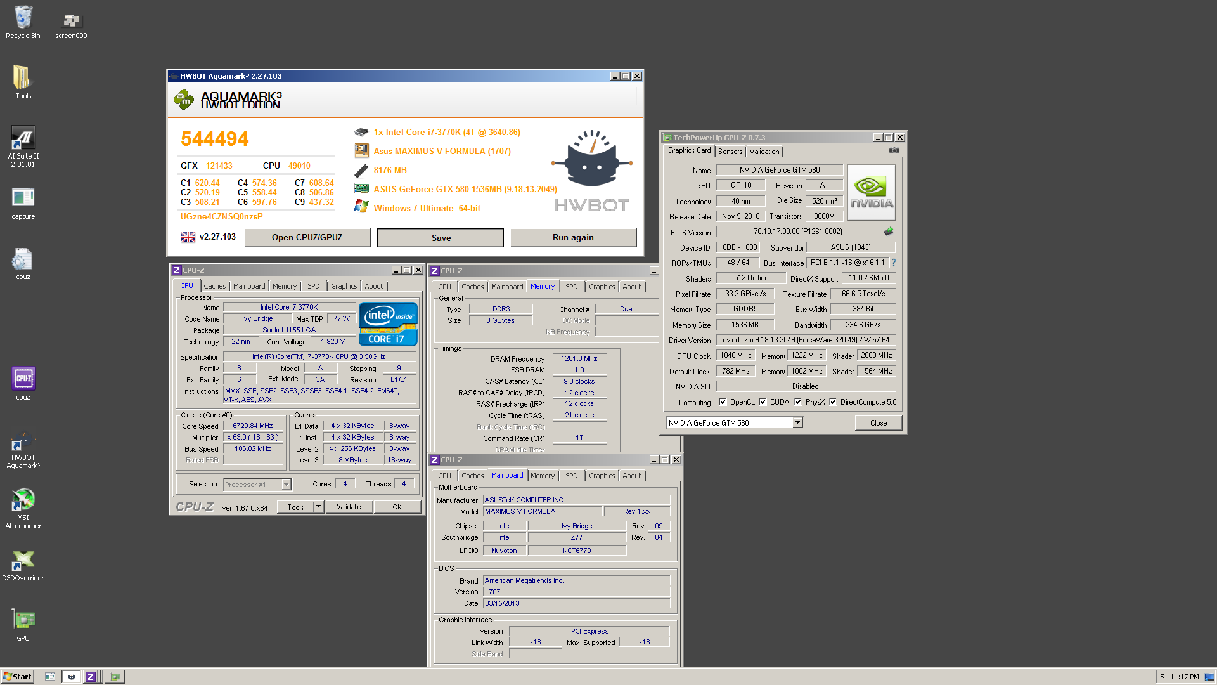The height and width of the screenshot is (685, 1217).
Task: Open the Windows Start menu
Action: click(x=17, y=677)
